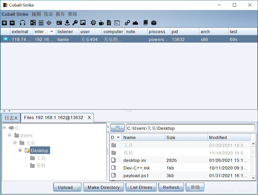Click the disconnect minus icon
The image size is (258, 195).
point(12,23)
